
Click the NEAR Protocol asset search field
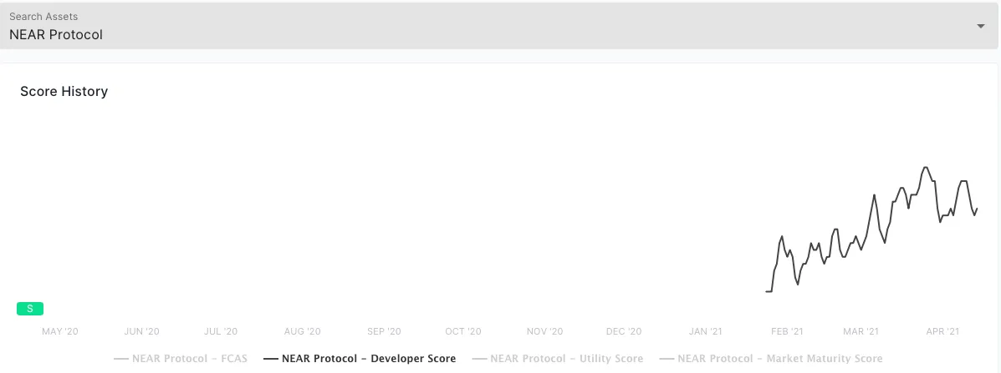coord(499,26)
